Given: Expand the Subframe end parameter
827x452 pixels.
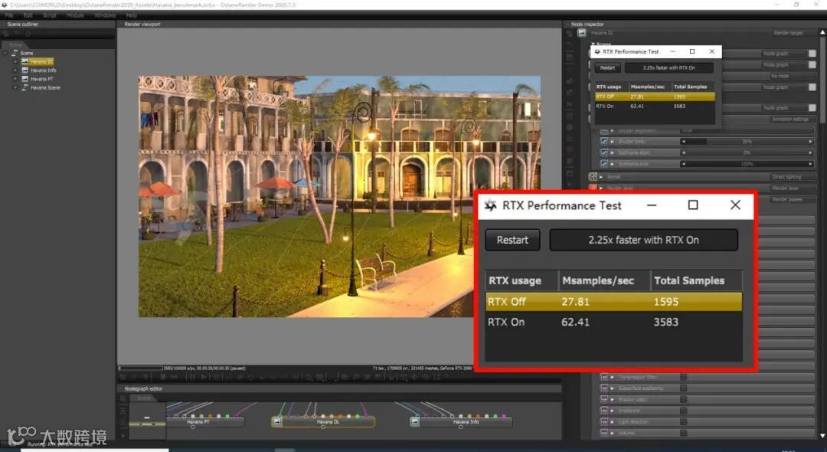Looking at the screenshot, I should [613, 164].
